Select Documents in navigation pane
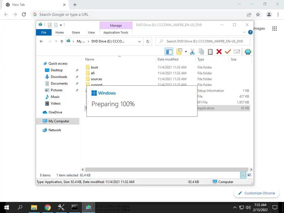The width and height of the screenshot is (284, 213). click(x=59, y=83)
